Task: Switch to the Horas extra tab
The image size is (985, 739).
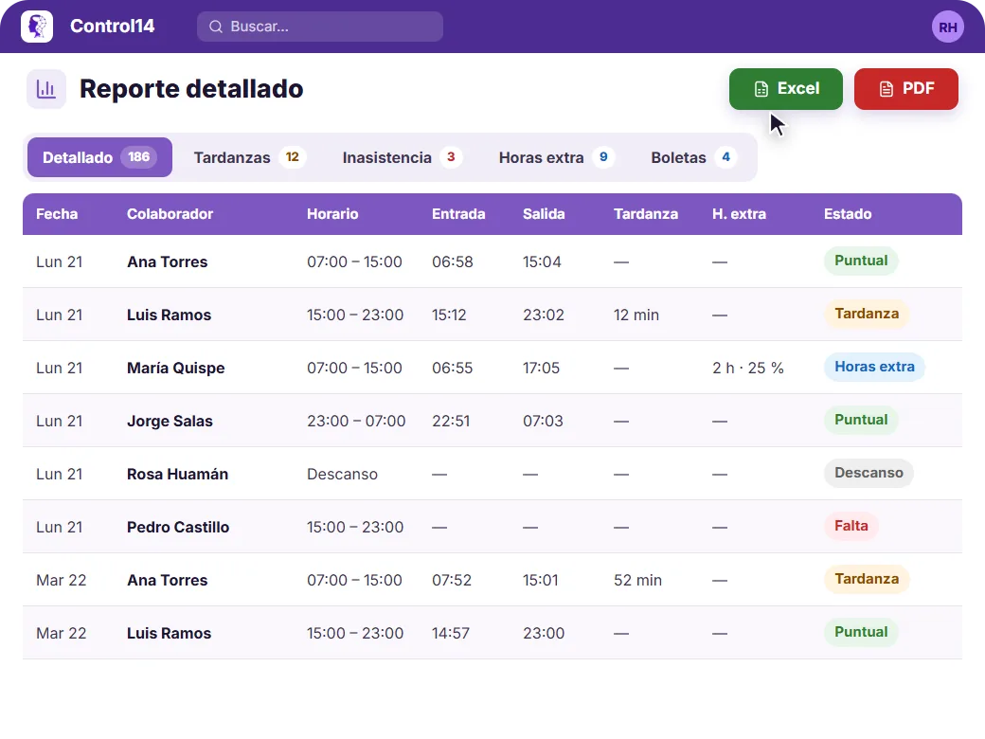Action: click(556, 157)
